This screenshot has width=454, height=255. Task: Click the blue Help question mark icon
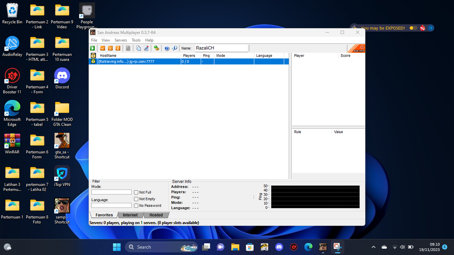point(167,48)
